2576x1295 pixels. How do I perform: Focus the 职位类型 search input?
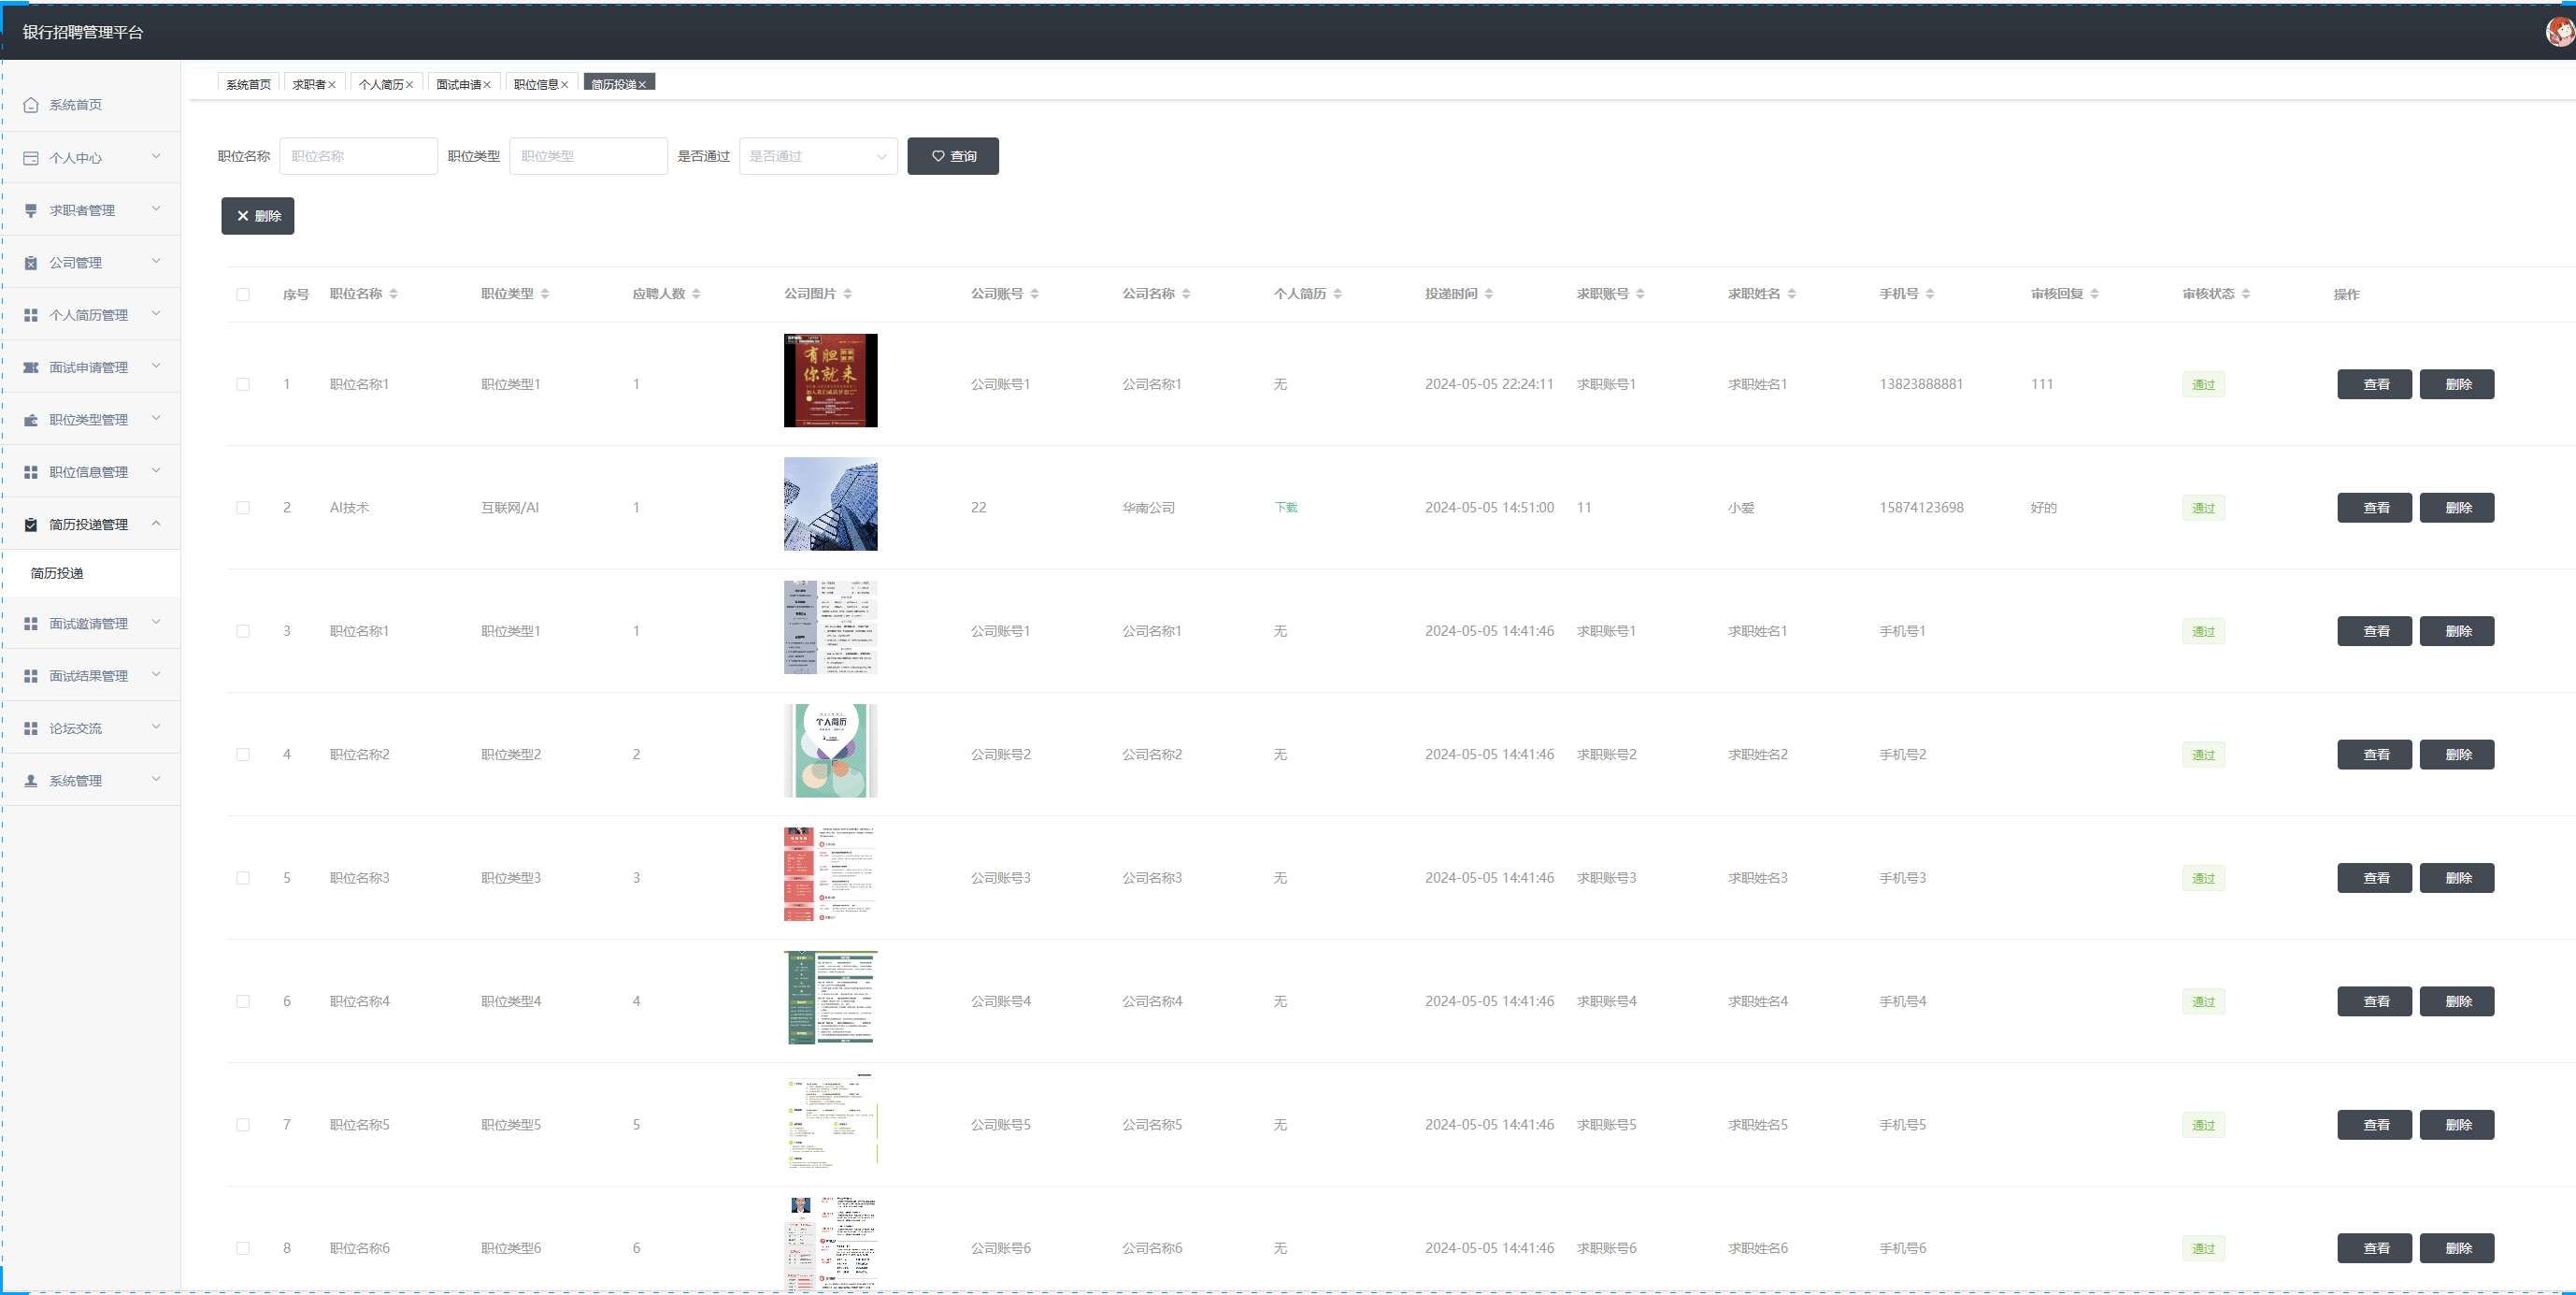589,156
